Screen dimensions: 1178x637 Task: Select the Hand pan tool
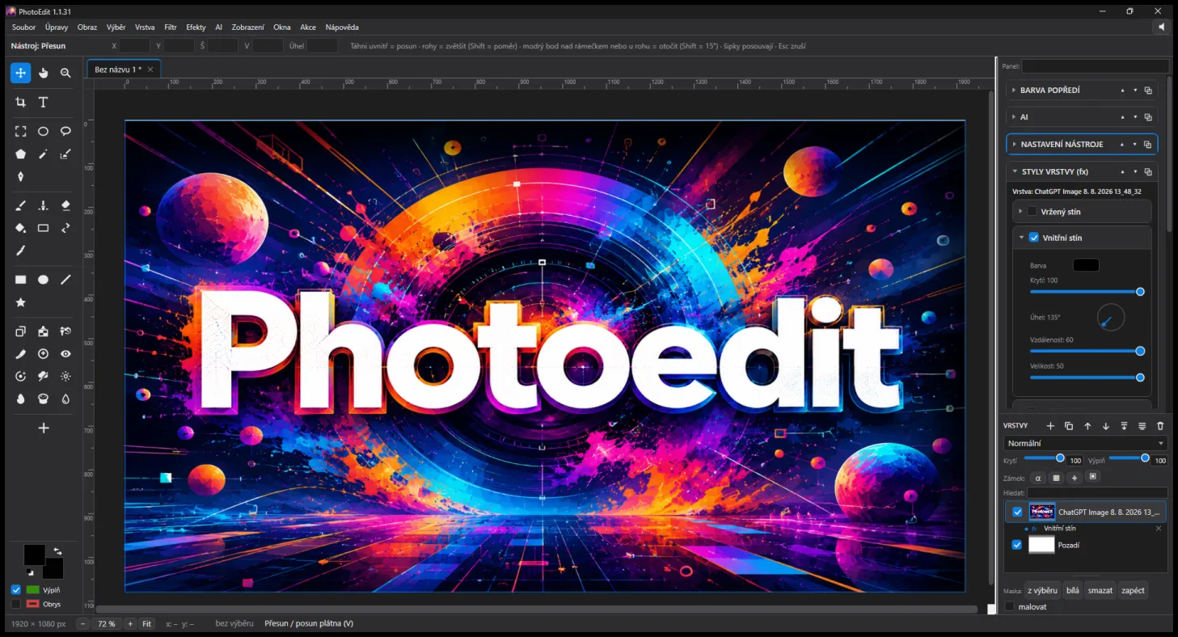(x=44, y=73)
